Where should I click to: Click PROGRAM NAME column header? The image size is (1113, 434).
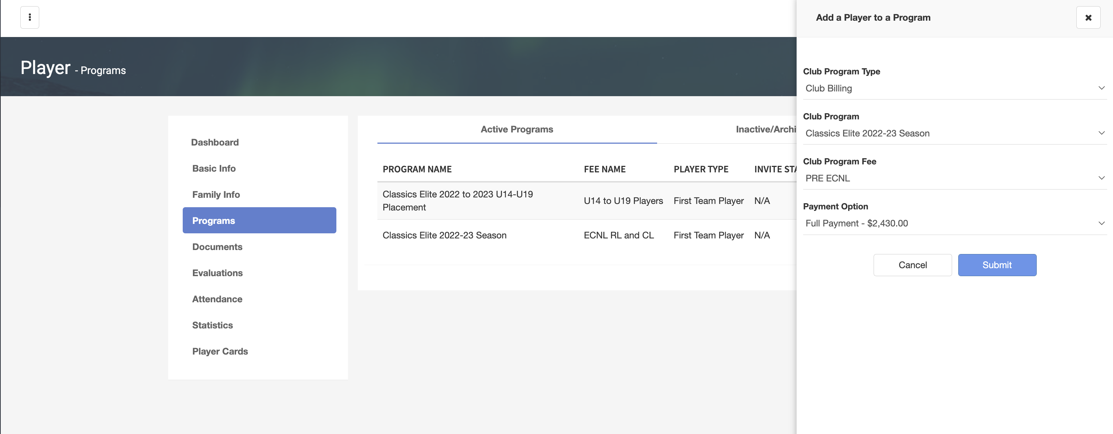(x=417, y=169)
